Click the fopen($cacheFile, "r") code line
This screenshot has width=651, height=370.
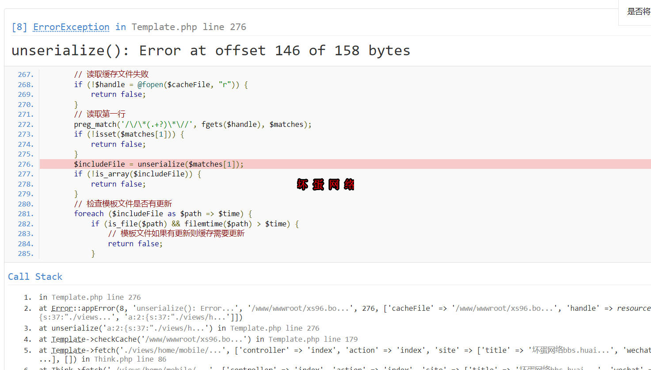point(161,84)
